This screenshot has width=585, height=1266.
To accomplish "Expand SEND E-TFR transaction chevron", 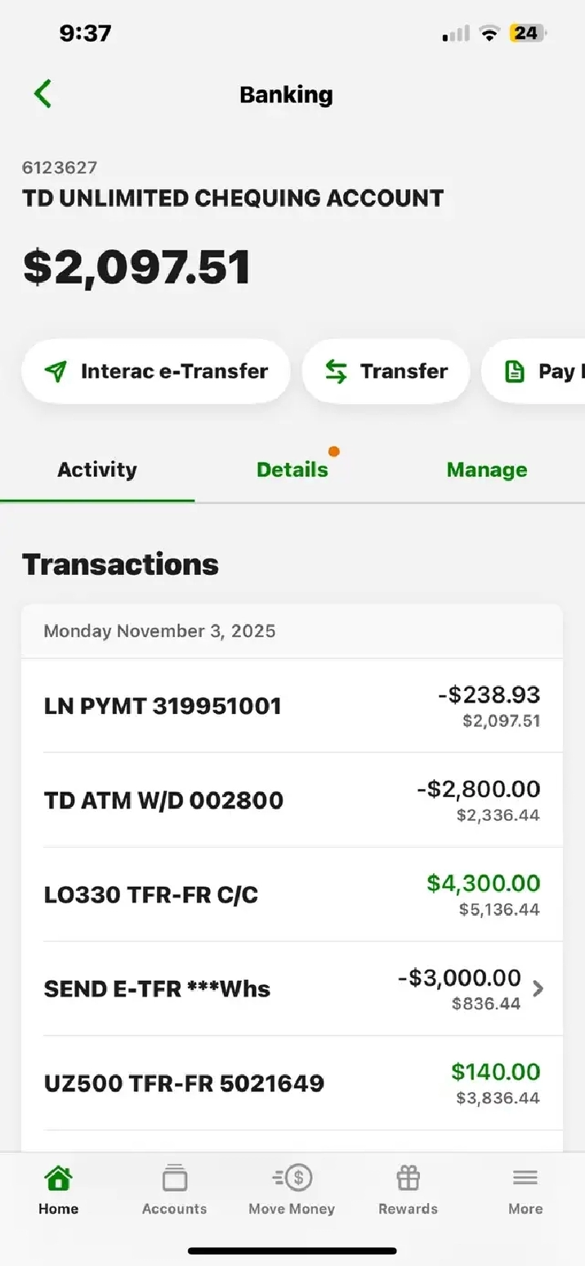I will pyautogui.click(x=538, y=989).
